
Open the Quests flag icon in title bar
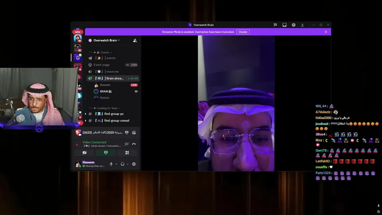[x=275, y=25]
